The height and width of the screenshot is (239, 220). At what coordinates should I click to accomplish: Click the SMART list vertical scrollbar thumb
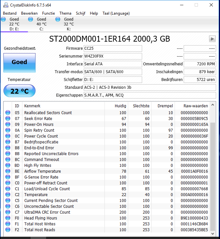click(x=213, y=177)
